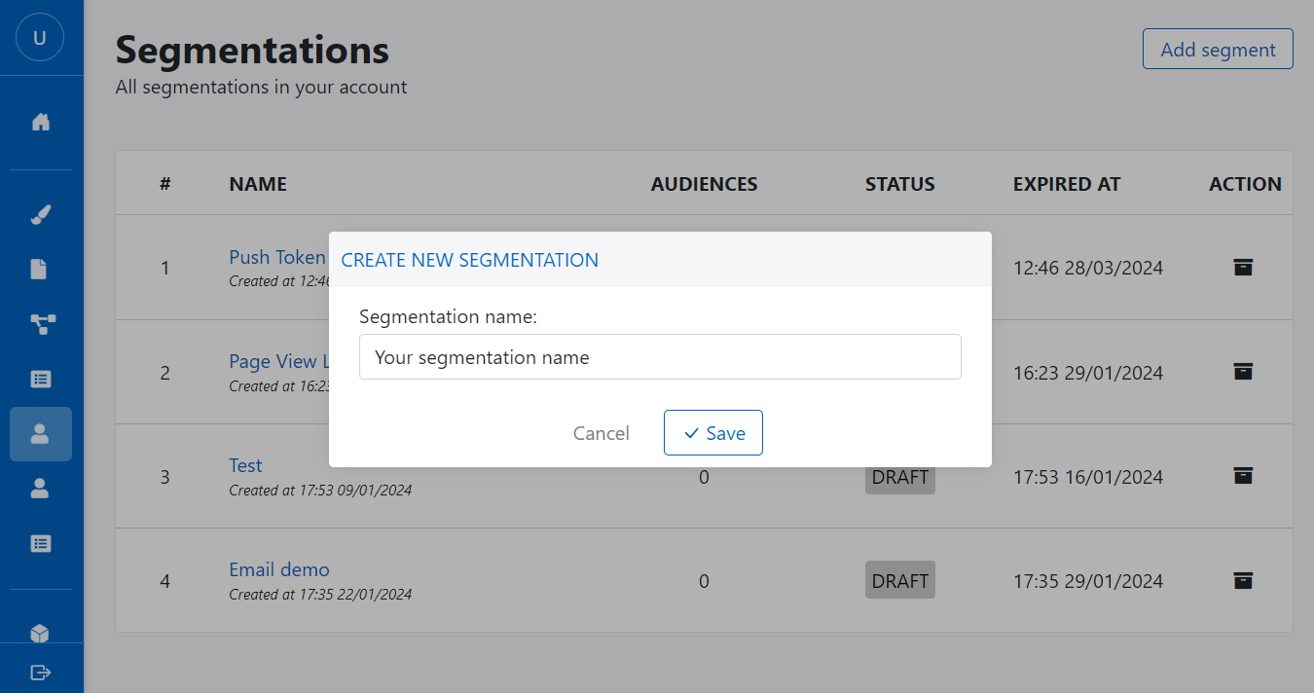The height and width of the screenshot is (693, 1314).
Task: Open the archive action icon for Push Token row
Action: tap(1243, 268)
